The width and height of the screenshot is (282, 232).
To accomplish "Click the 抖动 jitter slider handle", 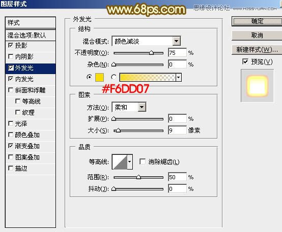I will point(114,188).
